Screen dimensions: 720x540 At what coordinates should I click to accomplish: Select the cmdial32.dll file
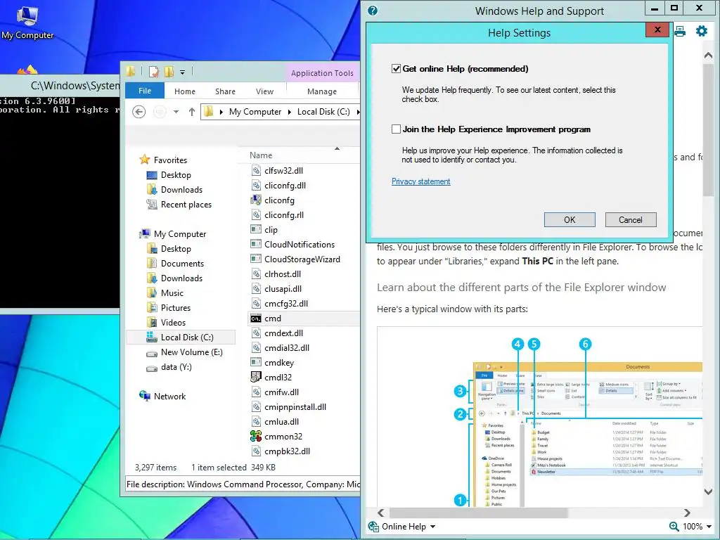pos(287,347)
